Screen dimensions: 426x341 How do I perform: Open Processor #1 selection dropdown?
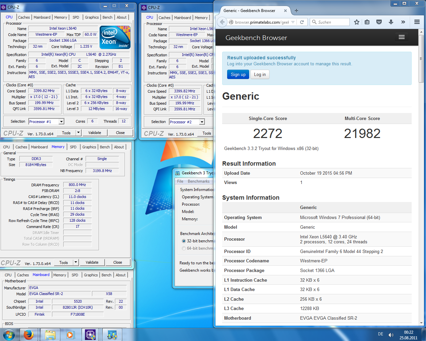click(x=61, y=122)
